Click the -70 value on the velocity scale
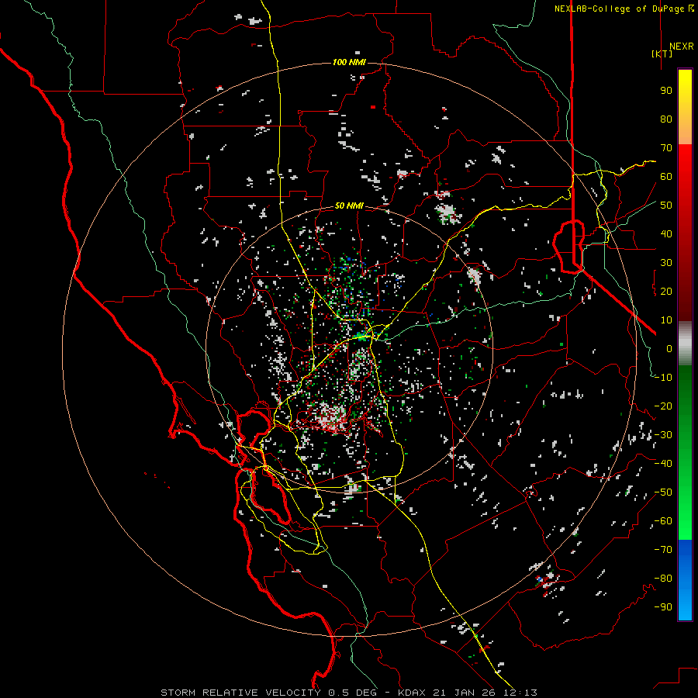The height and width of the screenshot is (698, 698). pyautogui.click(x=663, y=550)
